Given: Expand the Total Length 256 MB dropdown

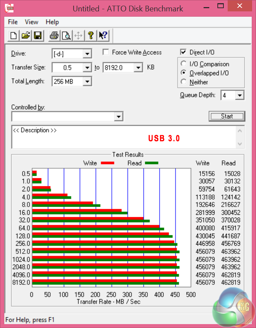Looking at the screenshot, I should pos(87,81).
